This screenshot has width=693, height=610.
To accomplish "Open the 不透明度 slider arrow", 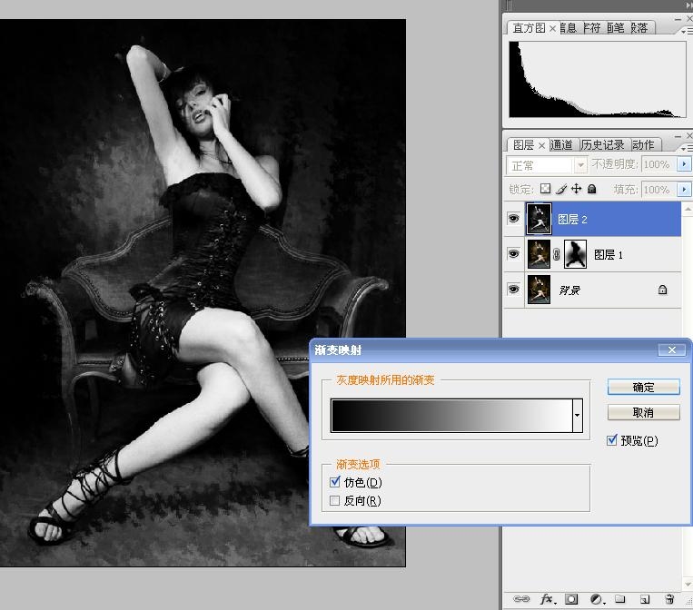I will tap(684, 164).
